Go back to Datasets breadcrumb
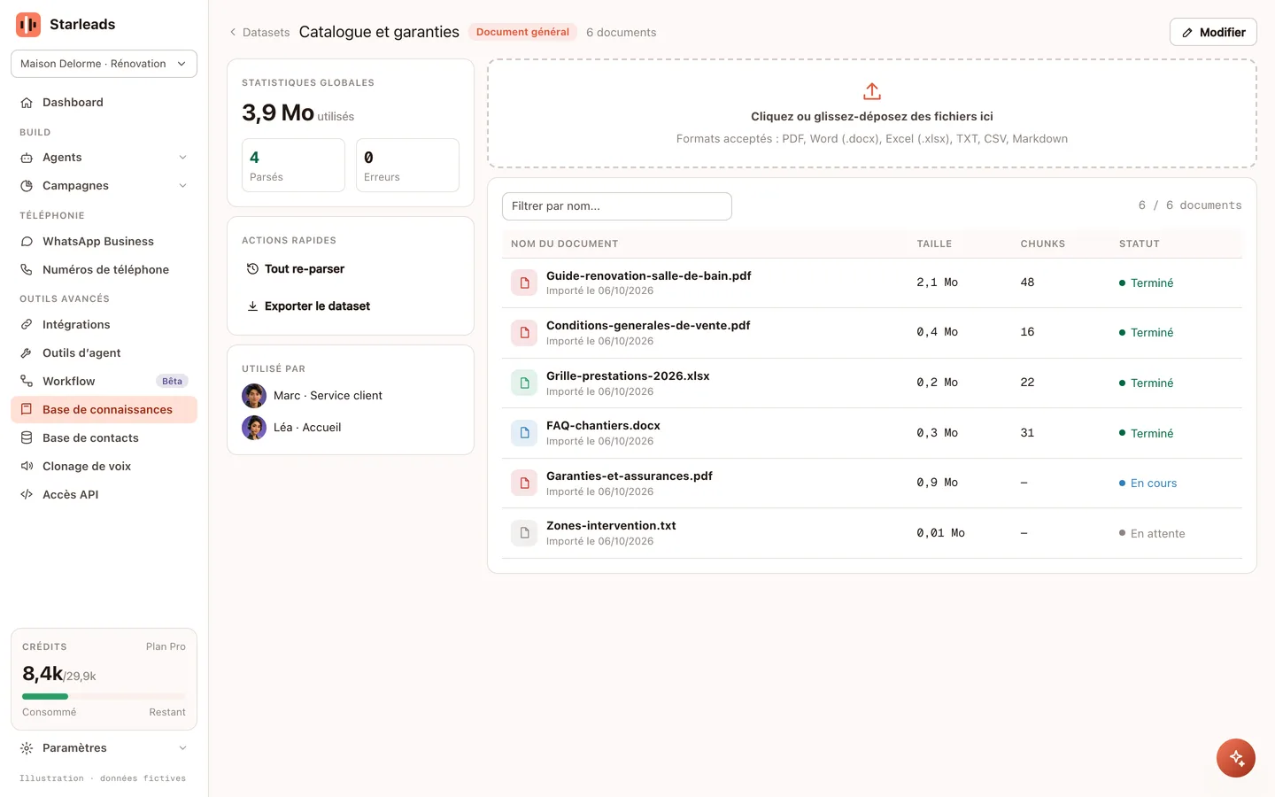 259,33
